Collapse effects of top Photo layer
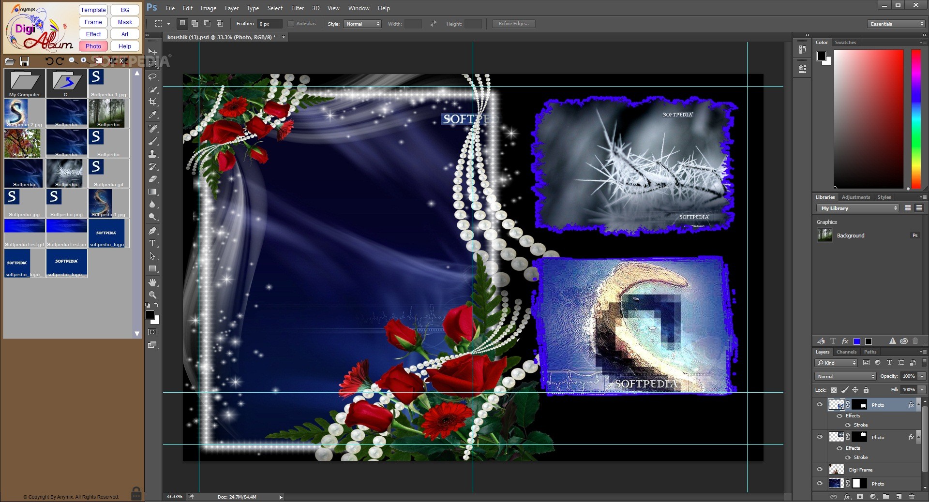The width and height of the screenshot is (929, 502). point(918,405)
